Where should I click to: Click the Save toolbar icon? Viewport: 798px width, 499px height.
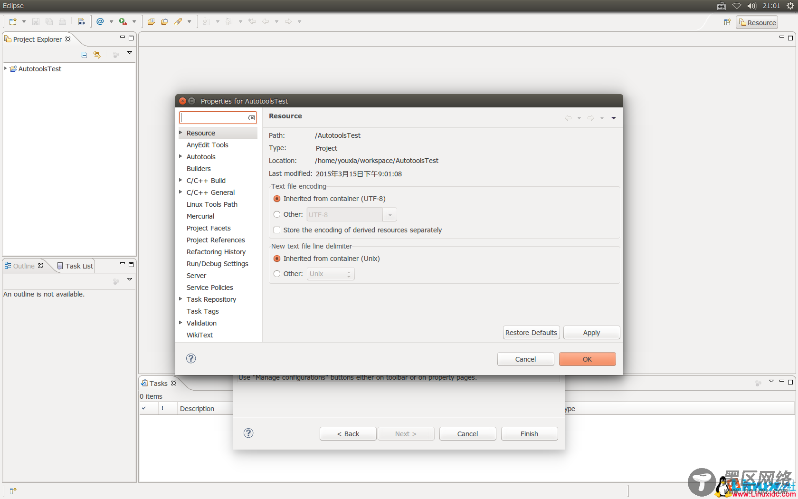(x=36, y=22)
